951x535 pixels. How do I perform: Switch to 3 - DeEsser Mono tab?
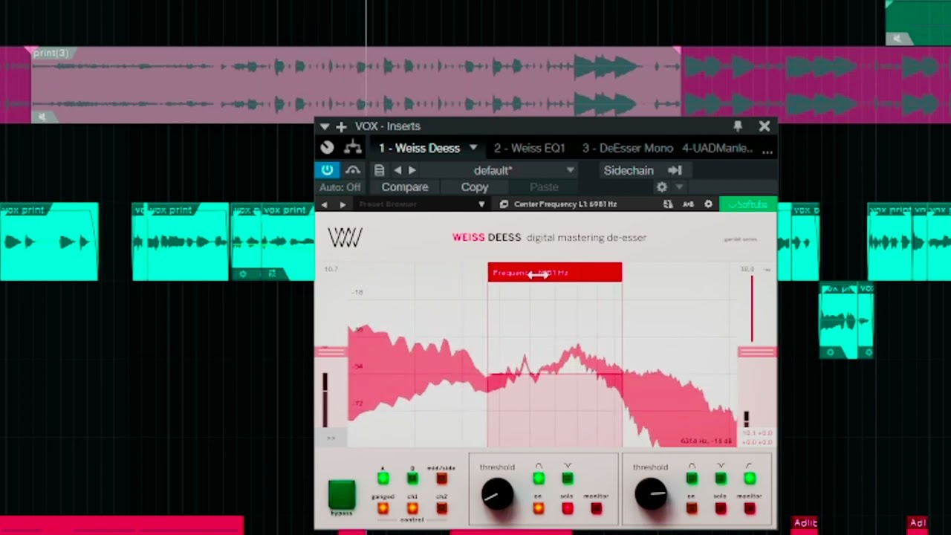pyautogui.click(x=628, y=148)
